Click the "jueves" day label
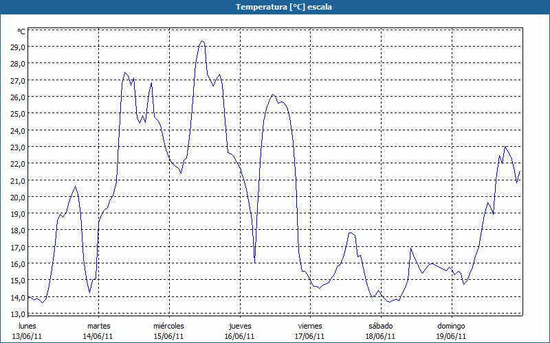 239,326
